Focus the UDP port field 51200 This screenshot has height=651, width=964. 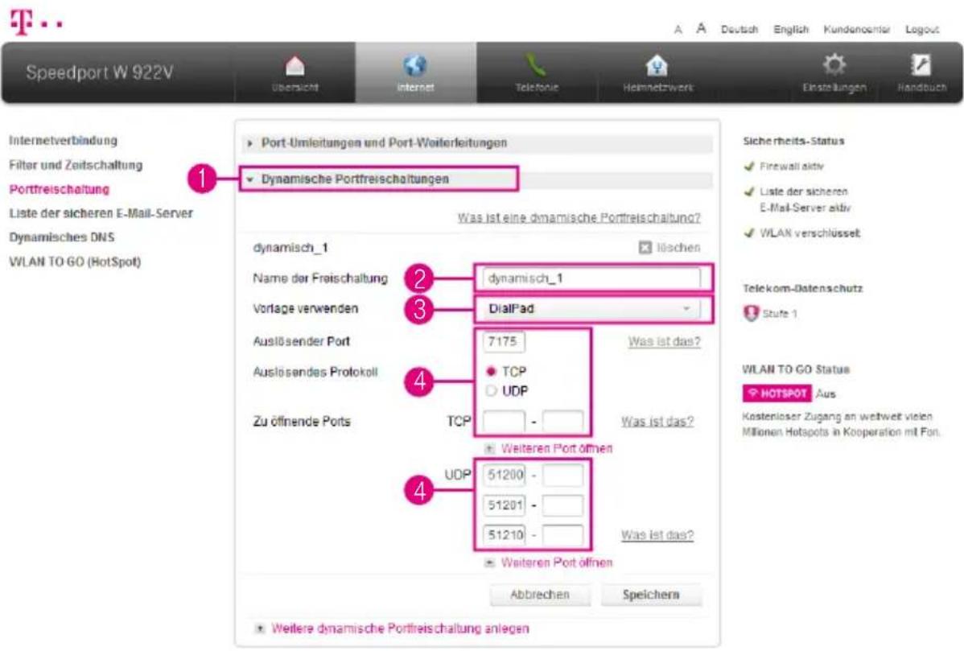[504, 476]
